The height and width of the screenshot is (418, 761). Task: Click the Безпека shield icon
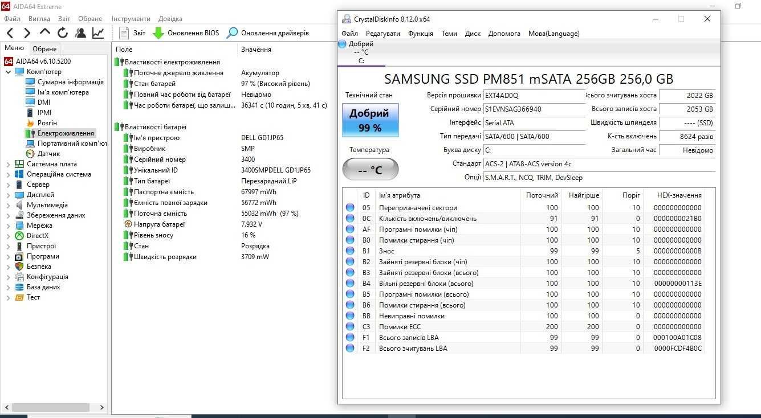coord(19,267)
